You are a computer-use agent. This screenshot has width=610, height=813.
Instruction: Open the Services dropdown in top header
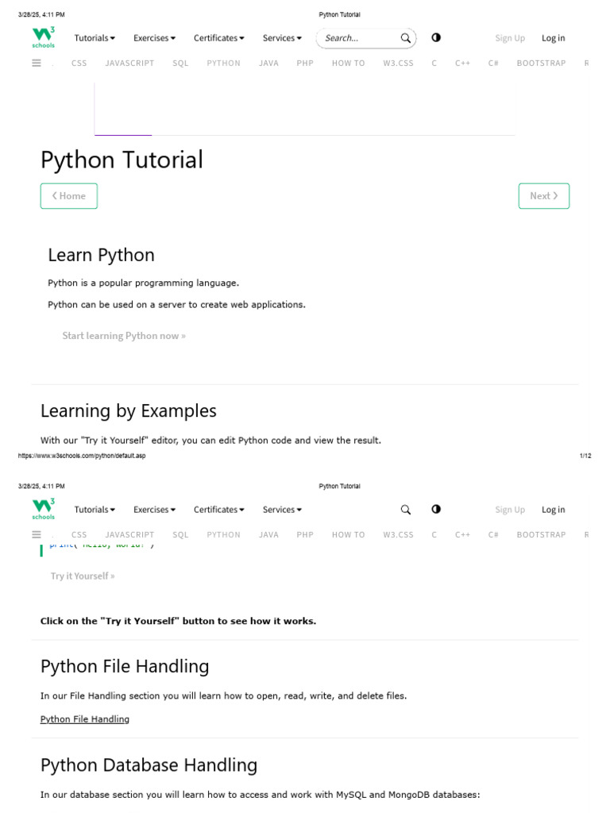tap(282, 38)
